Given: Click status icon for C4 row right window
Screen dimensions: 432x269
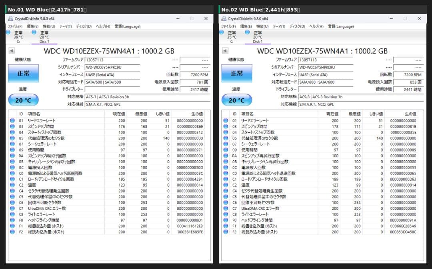Looking at the screenshot, I should tap(226, 191).
